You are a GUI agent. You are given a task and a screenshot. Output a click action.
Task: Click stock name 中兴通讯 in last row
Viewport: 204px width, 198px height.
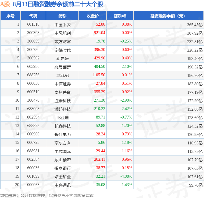pos(63,185)
